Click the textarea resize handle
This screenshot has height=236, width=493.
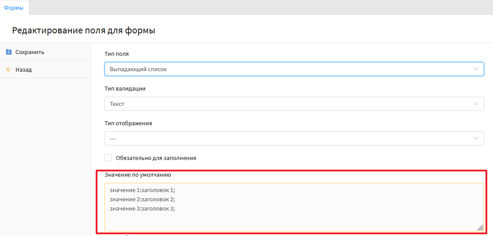pos(480,227)
